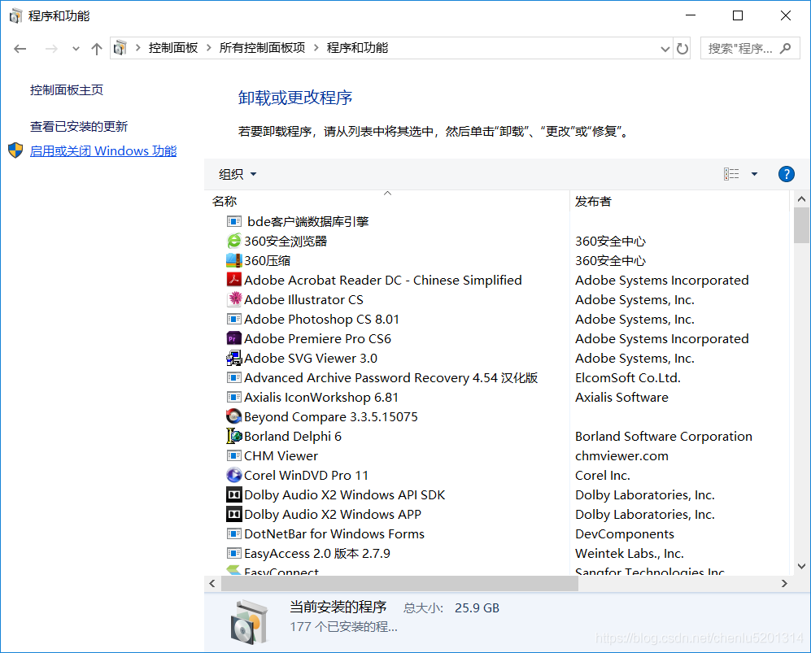Image resolution: width=811 pixels, height=653 pixels.
Task: Go up one folder level
Action: coord(97,49)
